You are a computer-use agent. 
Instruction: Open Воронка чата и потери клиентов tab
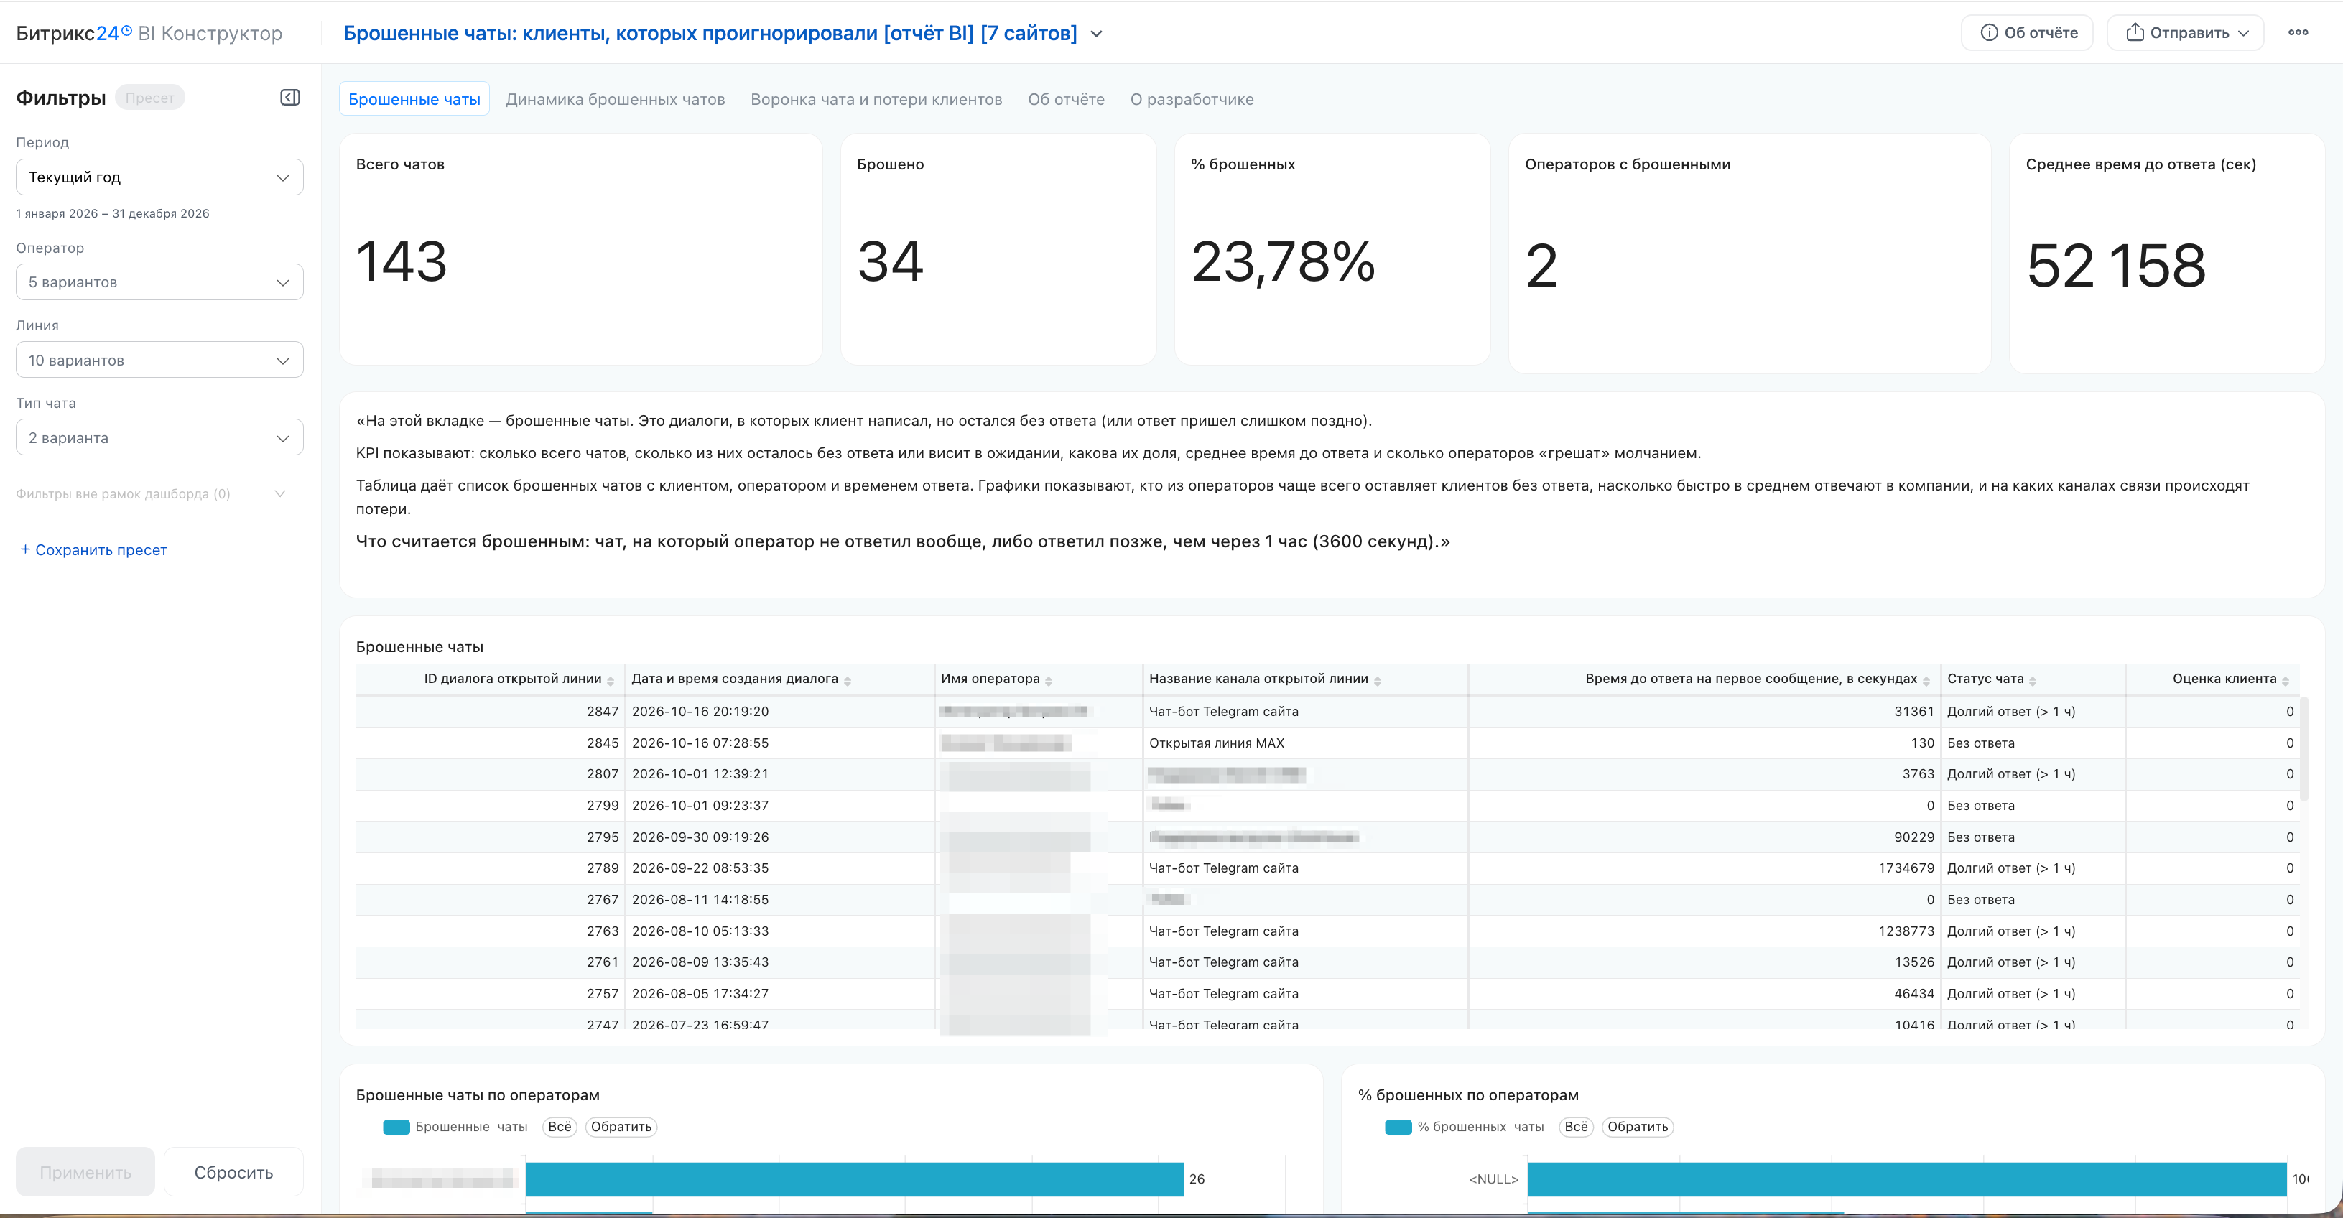pyautogui.click(x=876, y=99)
